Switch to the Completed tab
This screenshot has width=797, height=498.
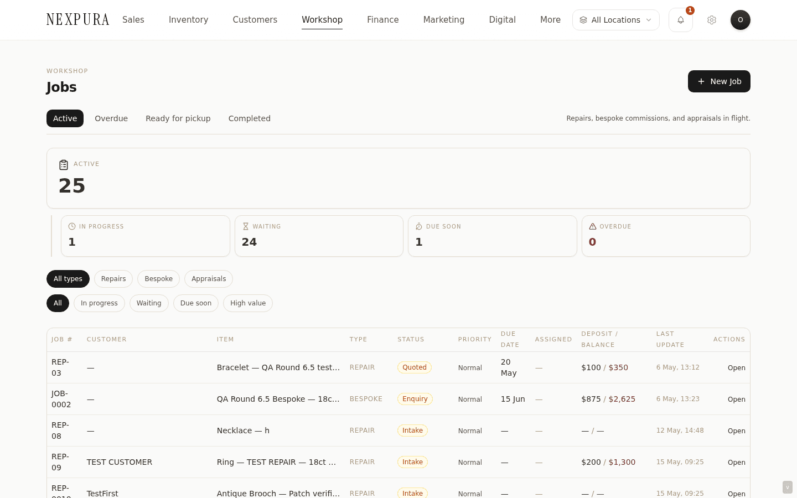click(250, 118)
